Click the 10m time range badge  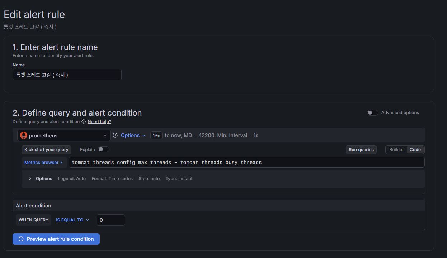[x=156, y=135]
